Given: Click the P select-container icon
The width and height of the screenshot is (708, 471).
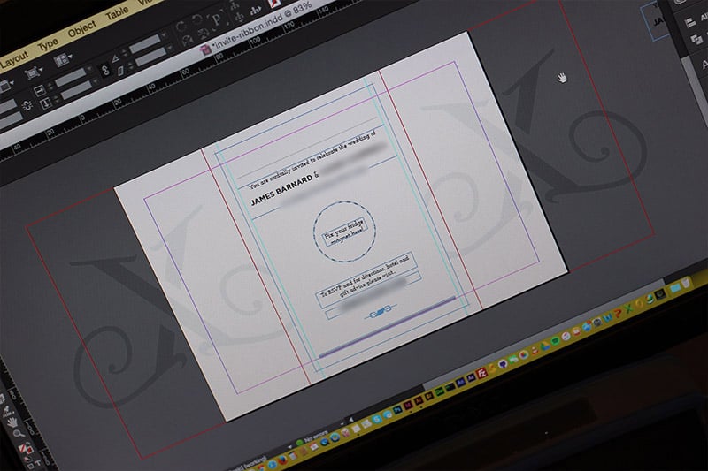Looking at the screenshot, I should (216, 19).
